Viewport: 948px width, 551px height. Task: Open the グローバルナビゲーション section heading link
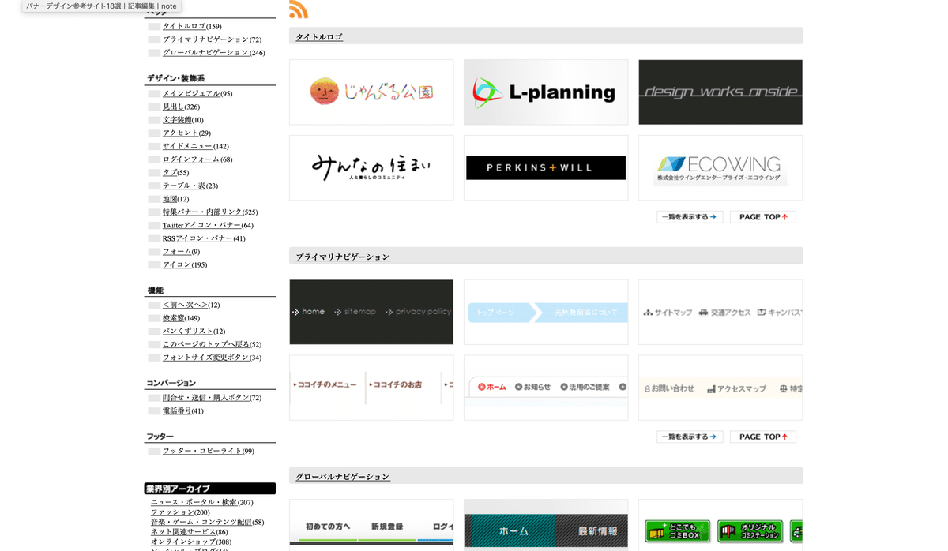(343, 477)
